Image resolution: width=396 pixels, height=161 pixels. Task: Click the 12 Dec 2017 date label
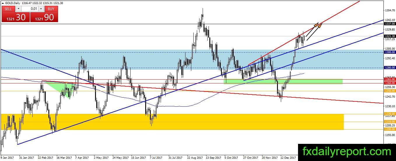click(288, 158)
